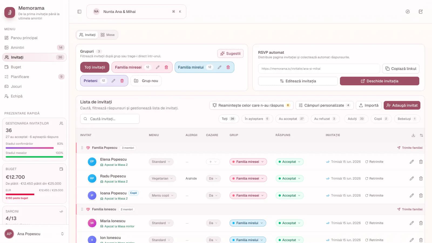The image size is (432, 243).
Task: Open Maria Ionescu's Familia mirelui group dropdown
Action: pos(248,223)
